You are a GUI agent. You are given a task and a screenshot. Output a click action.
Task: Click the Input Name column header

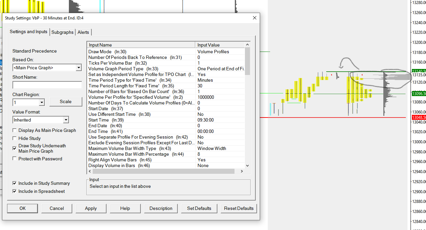pos(141,45)
